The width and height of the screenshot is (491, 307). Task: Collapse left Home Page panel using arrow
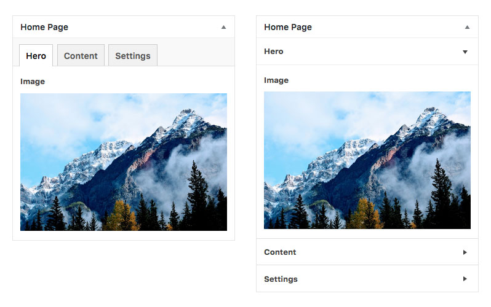tap(223, 27)
